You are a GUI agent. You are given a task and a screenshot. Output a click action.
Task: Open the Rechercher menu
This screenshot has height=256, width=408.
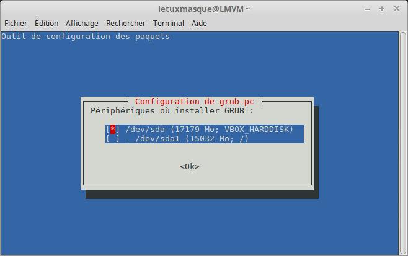click(x=126, y=23)
